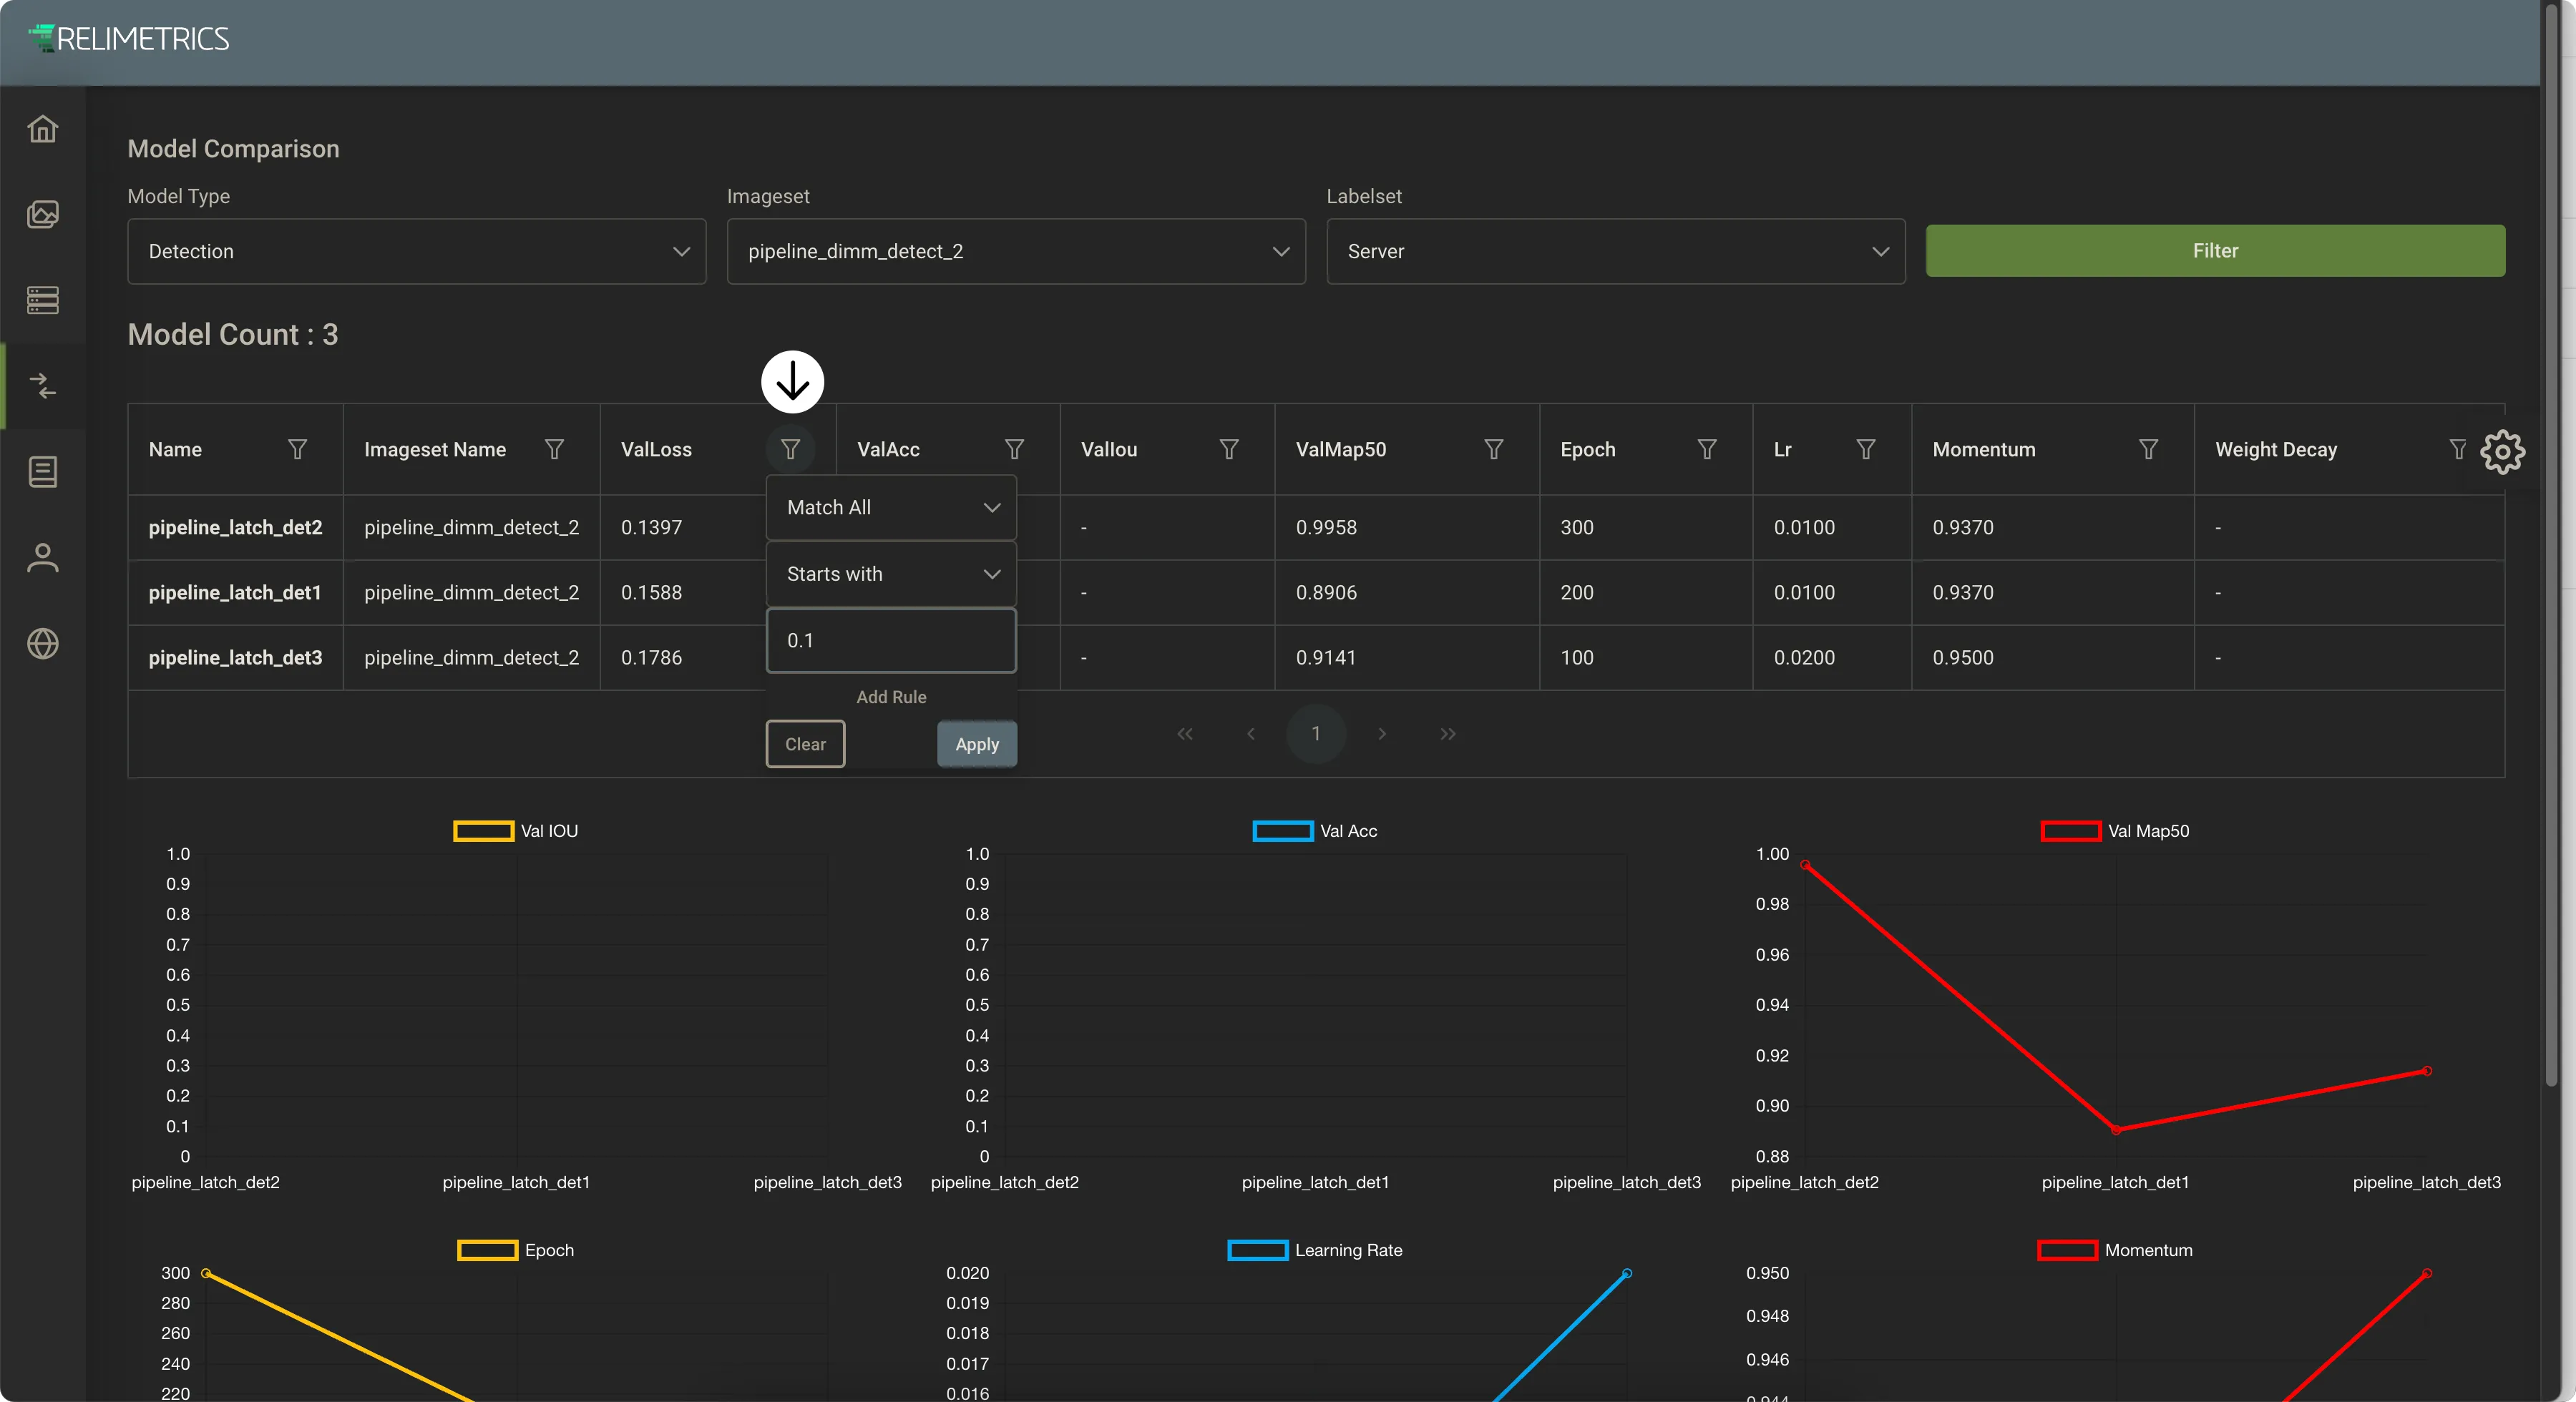Toggle the Val Acc chart legend
The width and height of the screenshot is (2576, 1402).
[x=1315, y=831]
